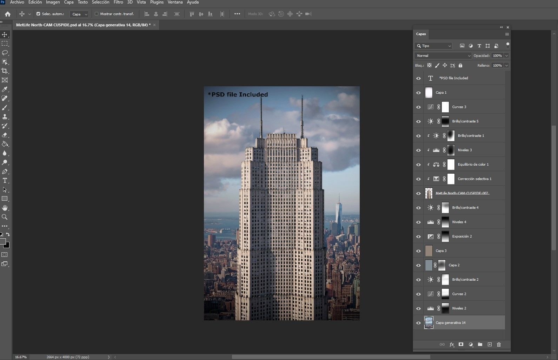Screen dimensions: 558x360
Task: Select the Rectangular Marquee tool
Action: 5,44
